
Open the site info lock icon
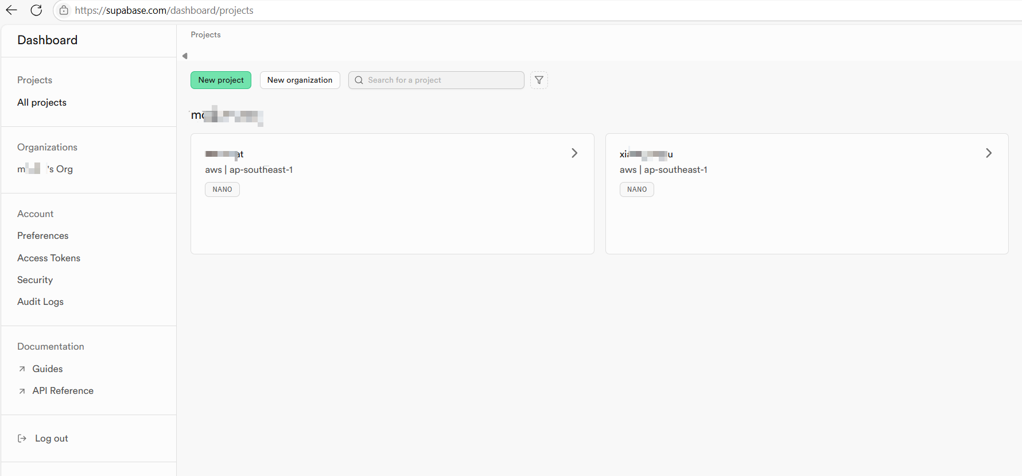(64, 10)
